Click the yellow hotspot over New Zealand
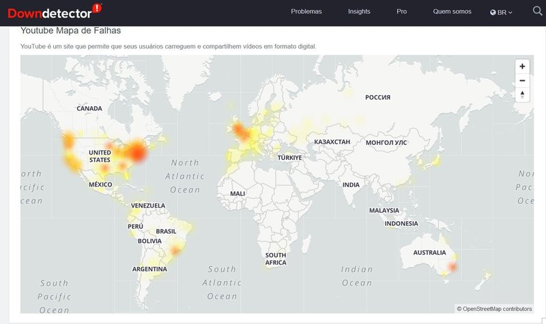The height and width of the screenshot is (324, 546). pyautogui.click(x=486, y=276)
